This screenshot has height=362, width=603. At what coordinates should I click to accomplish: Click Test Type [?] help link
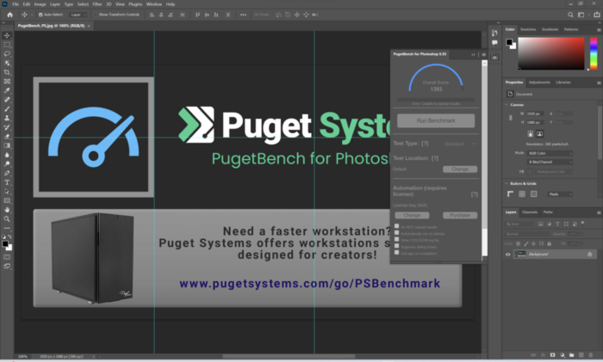(425, 144)
